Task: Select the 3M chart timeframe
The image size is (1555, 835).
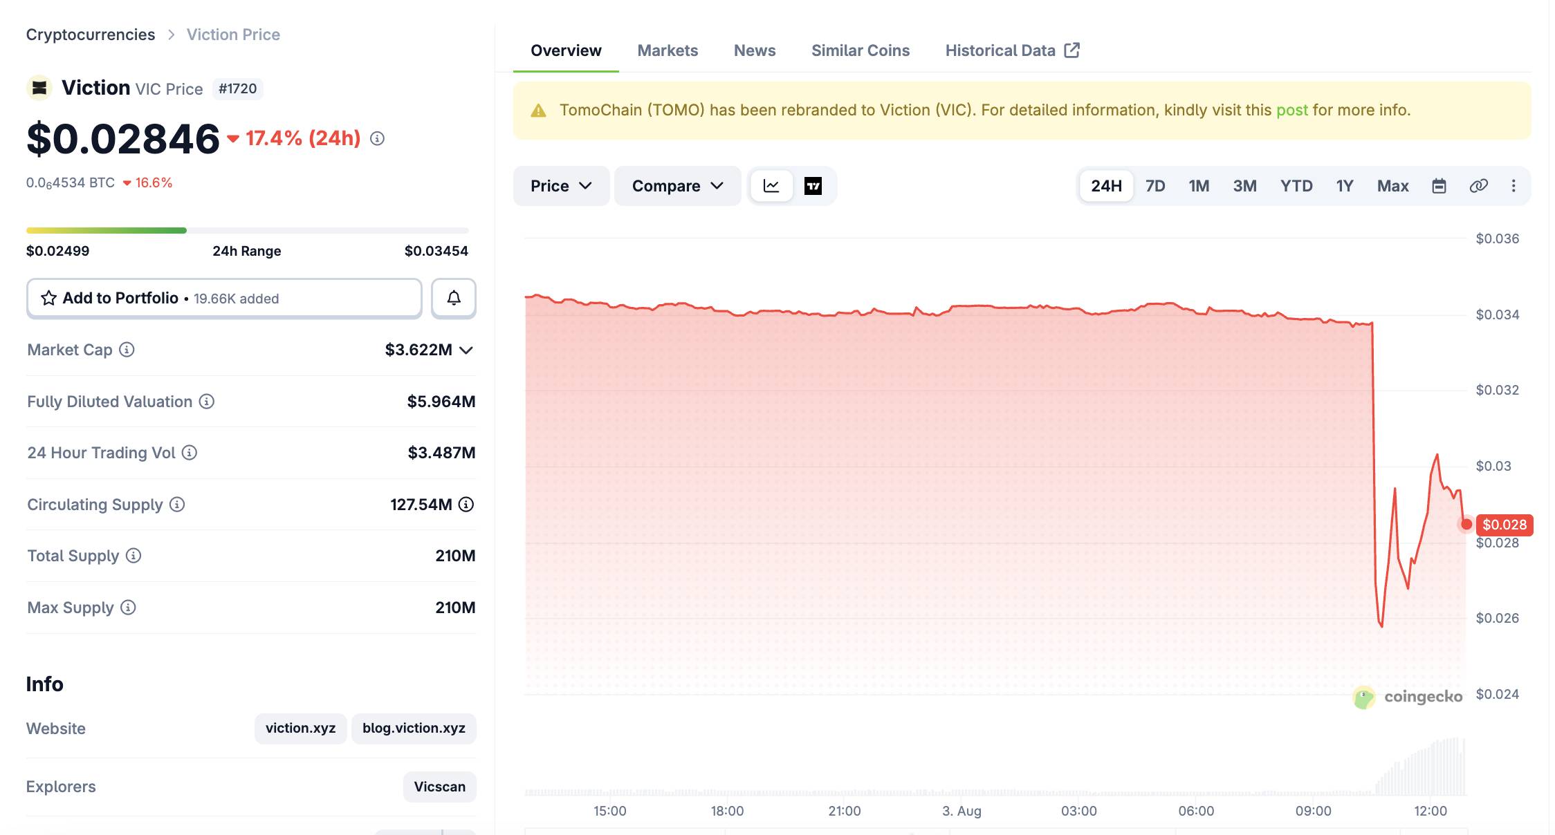Action: (1244, 185)
